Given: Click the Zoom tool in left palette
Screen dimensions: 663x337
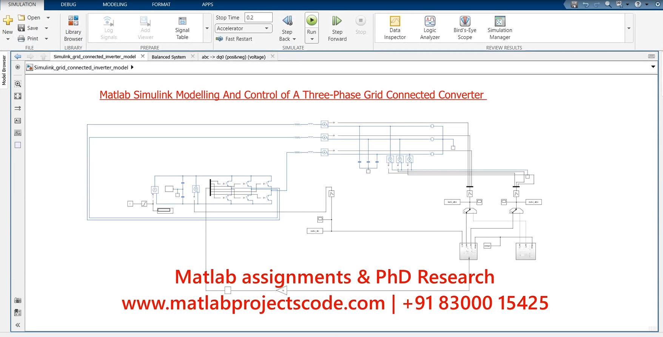Looking at the screenshot, I should [18, 84].
